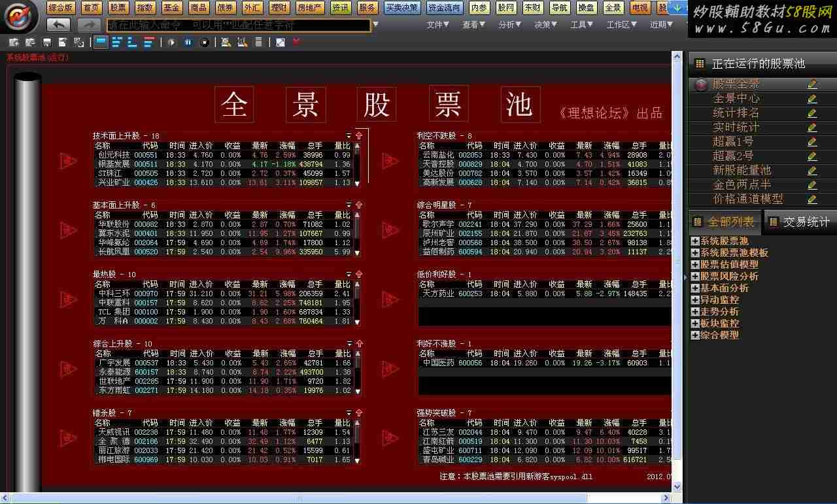Image resolution: width=837 pixels, height=504 pixels.
Task: Click the red up-arrow on 最热股 panel
Action: (x=358, y=275)
